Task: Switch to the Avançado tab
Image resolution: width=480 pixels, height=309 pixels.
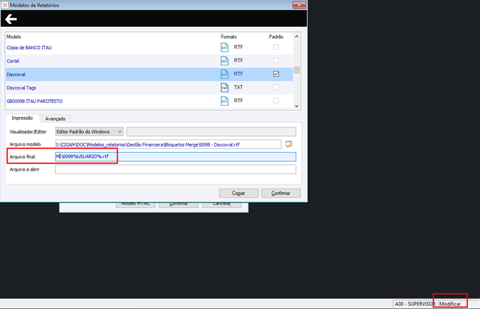Action: pyautogui.click(x=56, y=119)
